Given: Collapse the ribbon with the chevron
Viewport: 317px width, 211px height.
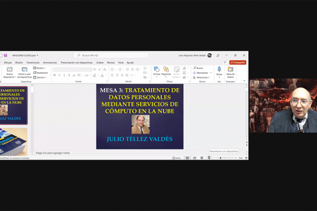Looking at the screenshot, I should pos(244,81).
